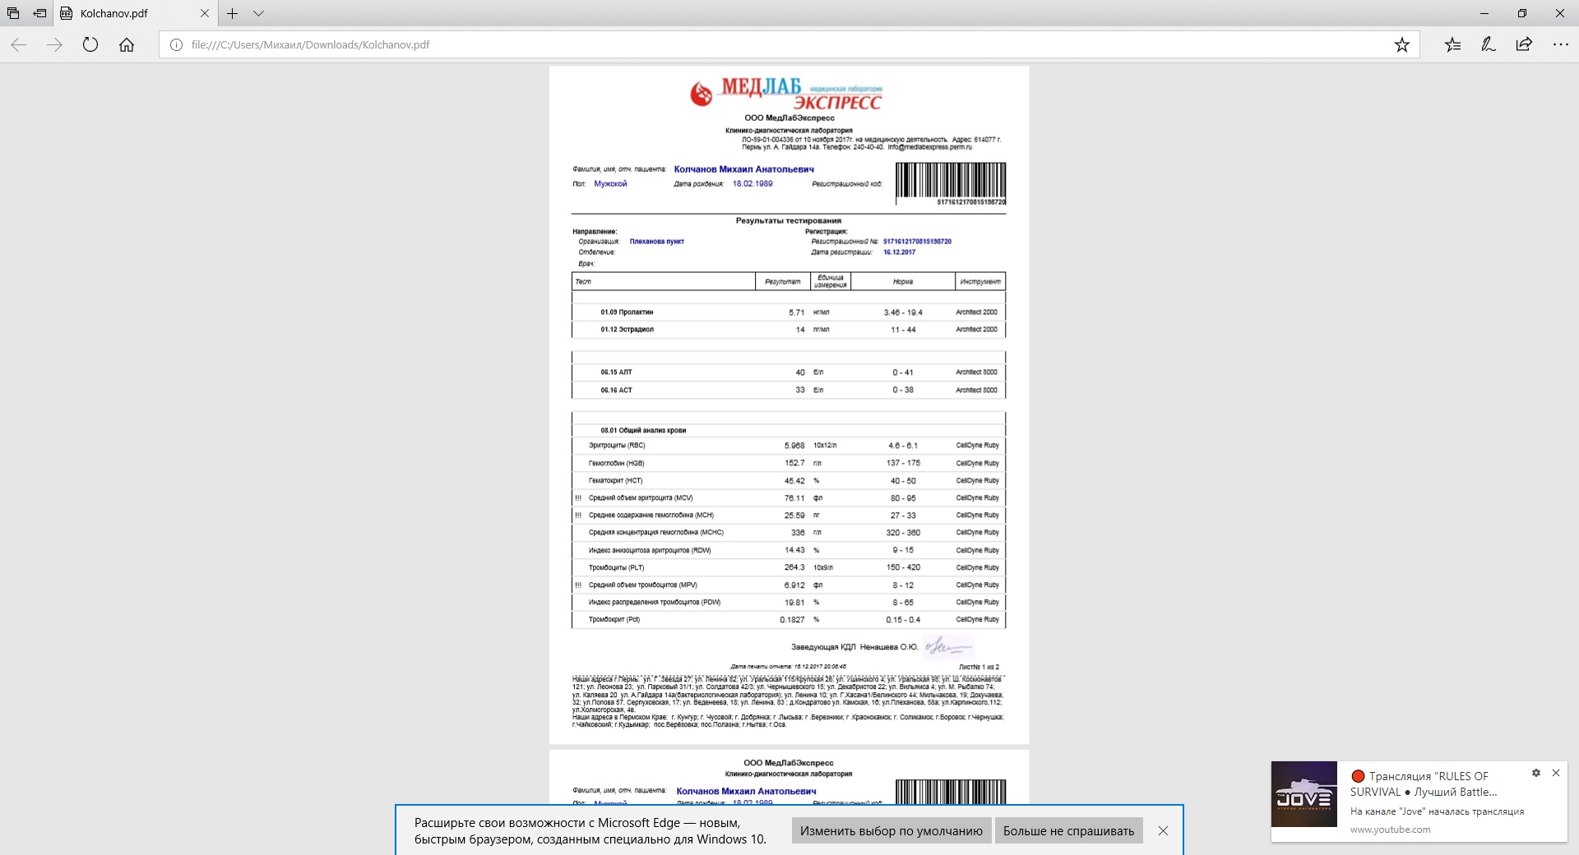Open a new tab with plus button
Viewport: 1579px width, 855px height.
tap(233, 13)
